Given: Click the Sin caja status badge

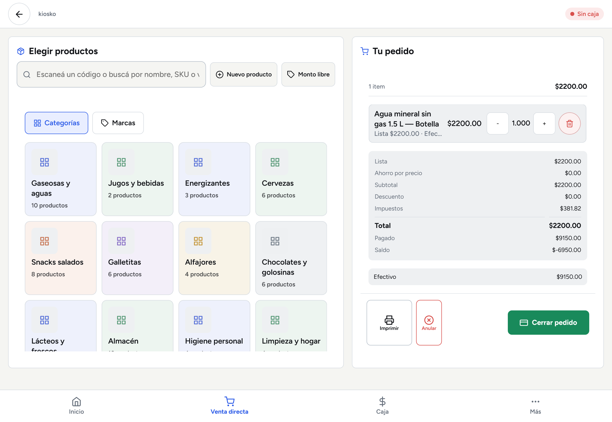Looking at the screenshot, I should click(x=584, y=14).
